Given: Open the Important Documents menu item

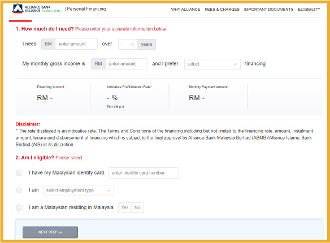Looking at the screenshot, I should coord(268,9).
